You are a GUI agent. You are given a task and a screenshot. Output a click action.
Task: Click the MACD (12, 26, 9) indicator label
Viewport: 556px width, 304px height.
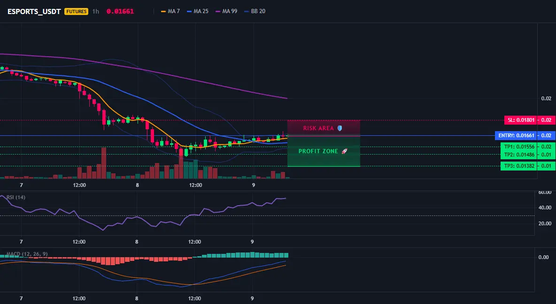[x=27, y=254]
